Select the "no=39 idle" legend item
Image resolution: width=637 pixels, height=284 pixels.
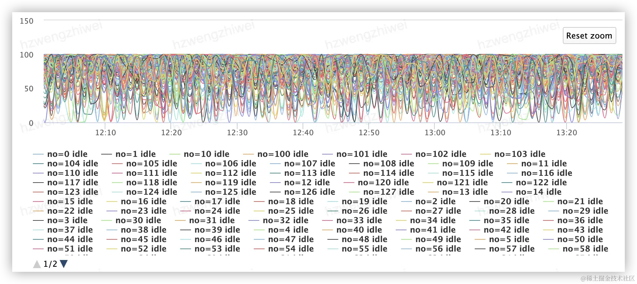coord(210,230)
